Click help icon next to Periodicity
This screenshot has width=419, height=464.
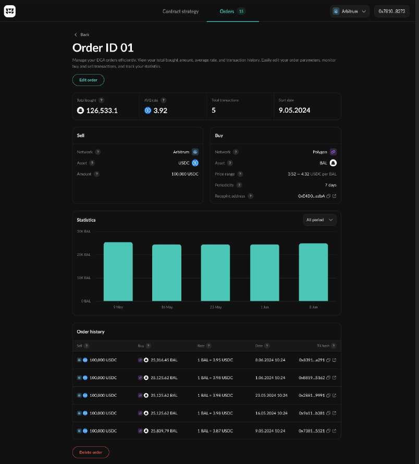pos(239,185)
